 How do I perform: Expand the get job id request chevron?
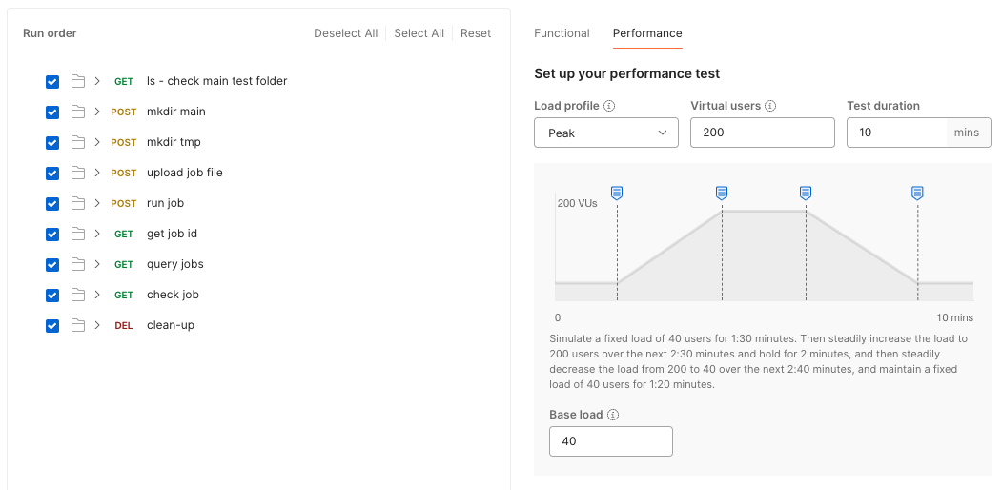(97, 234)
